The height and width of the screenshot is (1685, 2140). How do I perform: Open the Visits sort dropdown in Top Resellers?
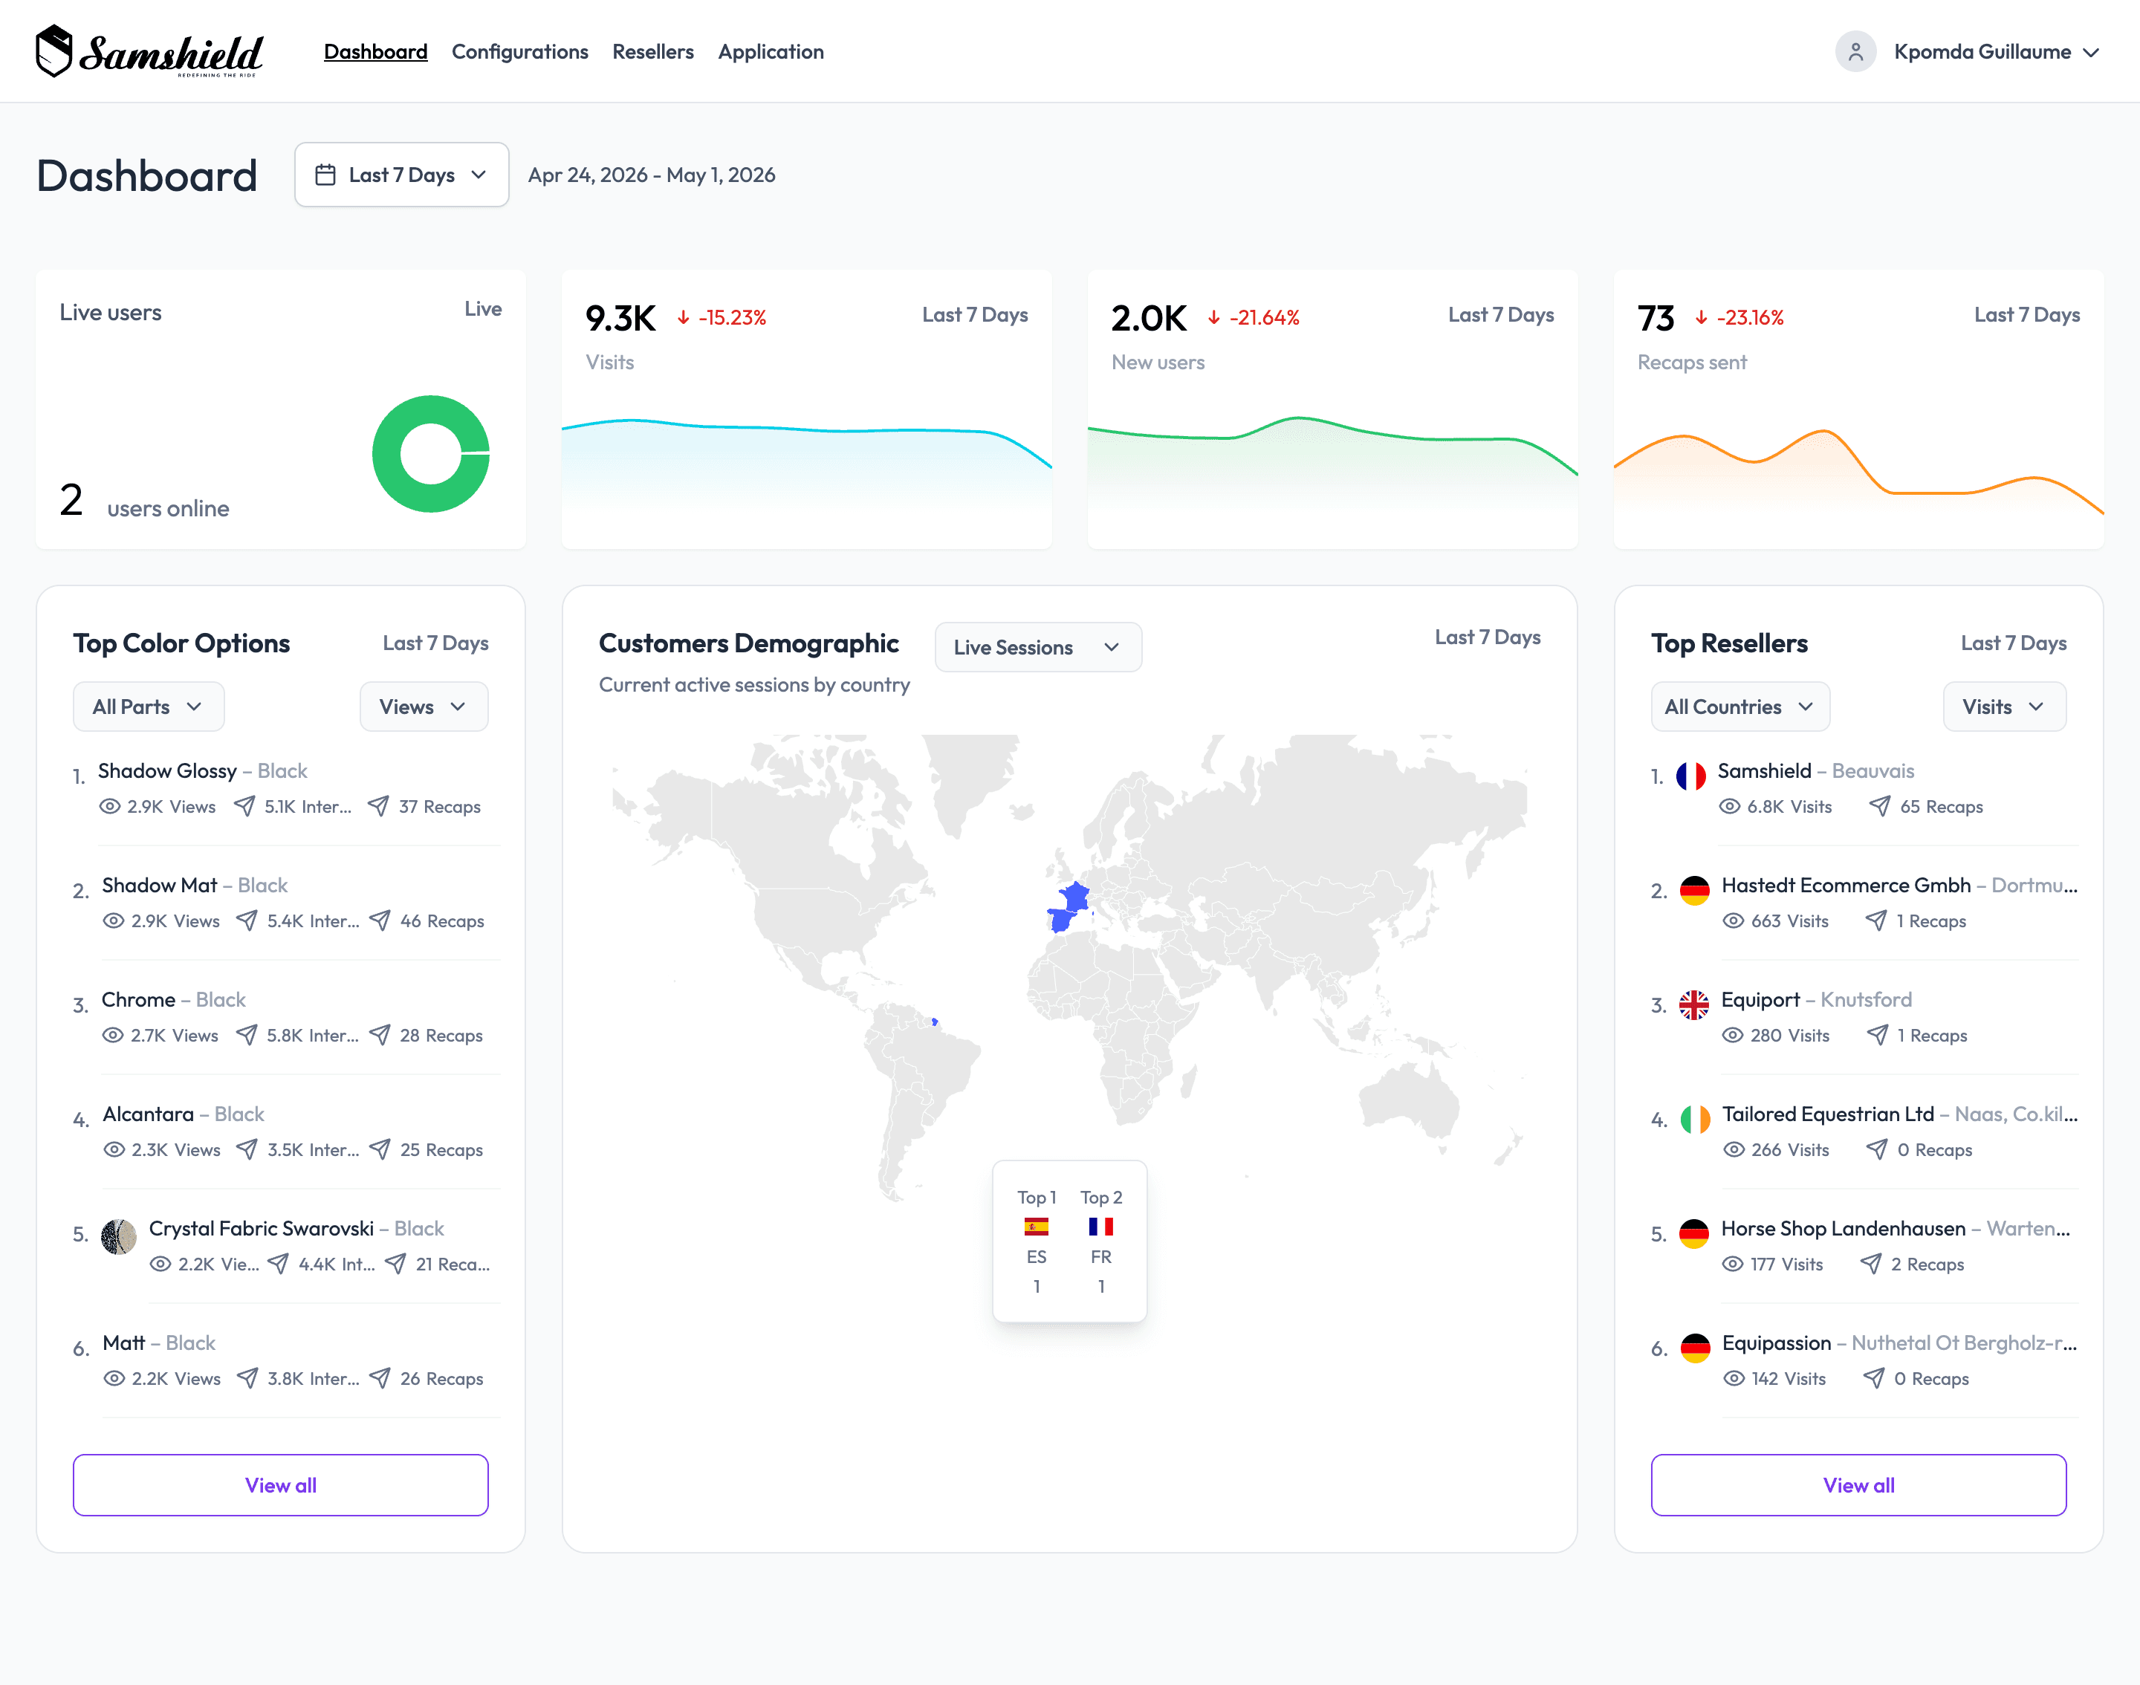point(2005,707)
